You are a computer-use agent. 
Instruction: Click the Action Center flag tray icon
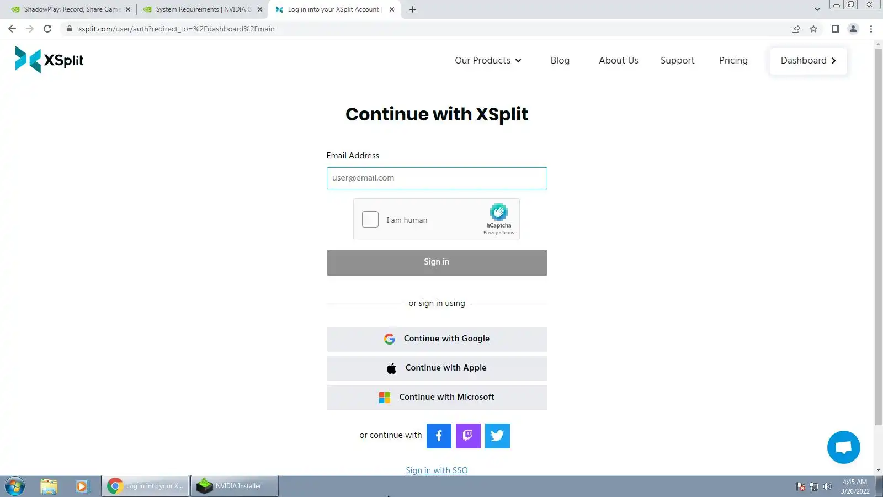click(801, 487)
